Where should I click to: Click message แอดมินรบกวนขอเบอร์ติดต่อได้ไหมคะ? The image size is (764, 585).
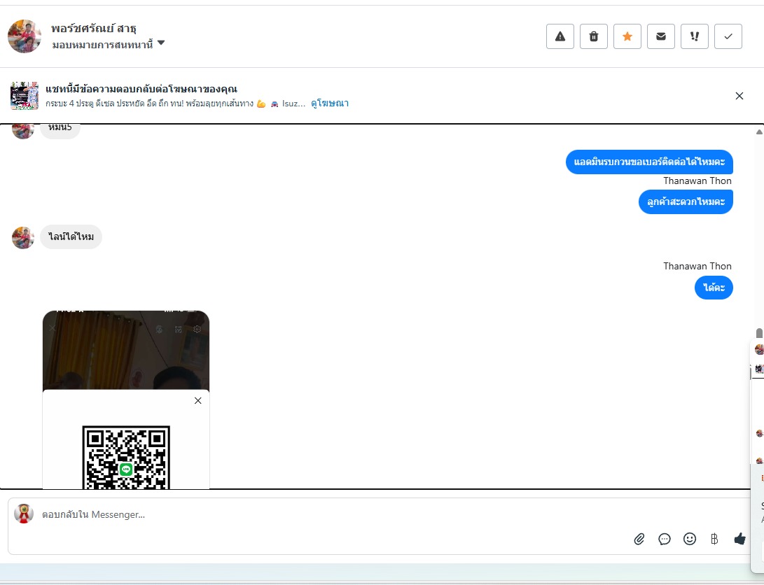point(649,162)
